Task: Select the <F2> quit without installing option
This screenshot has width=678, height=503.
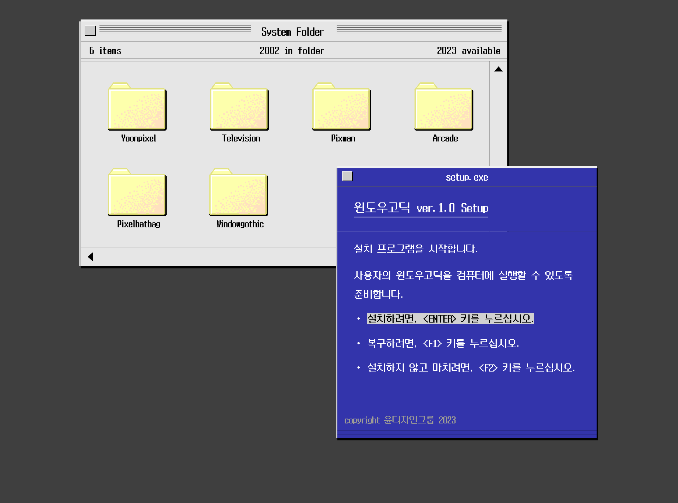Action: coord(471,368)
